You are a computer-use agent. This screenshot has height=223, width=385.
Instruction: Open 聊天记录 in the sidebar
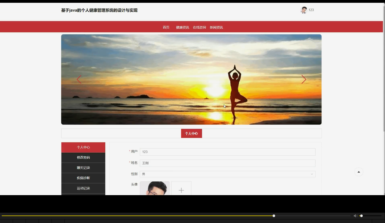click(x=83, y=168)
